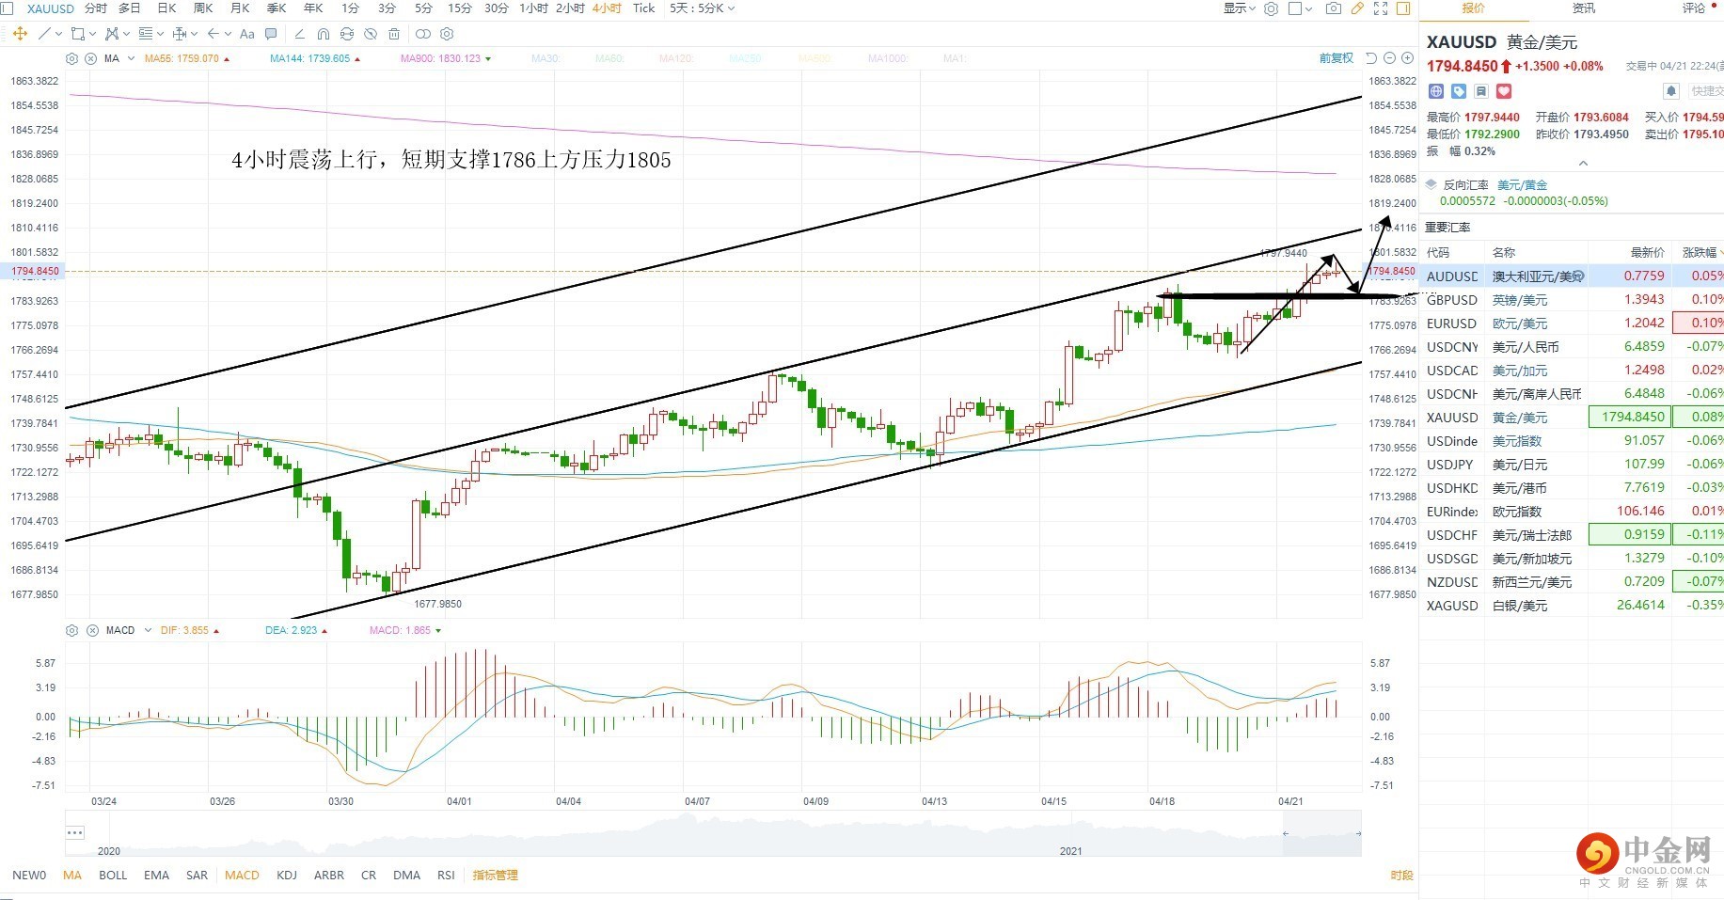Click the orange pencil drawing icon

[1357, 8]
